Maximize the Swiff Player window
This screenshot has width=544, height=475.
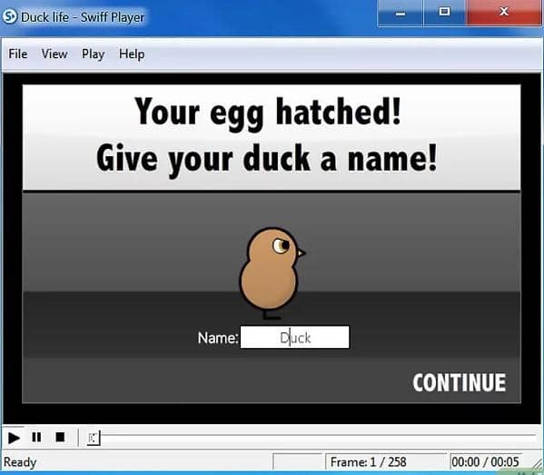[x=445, y=13]
